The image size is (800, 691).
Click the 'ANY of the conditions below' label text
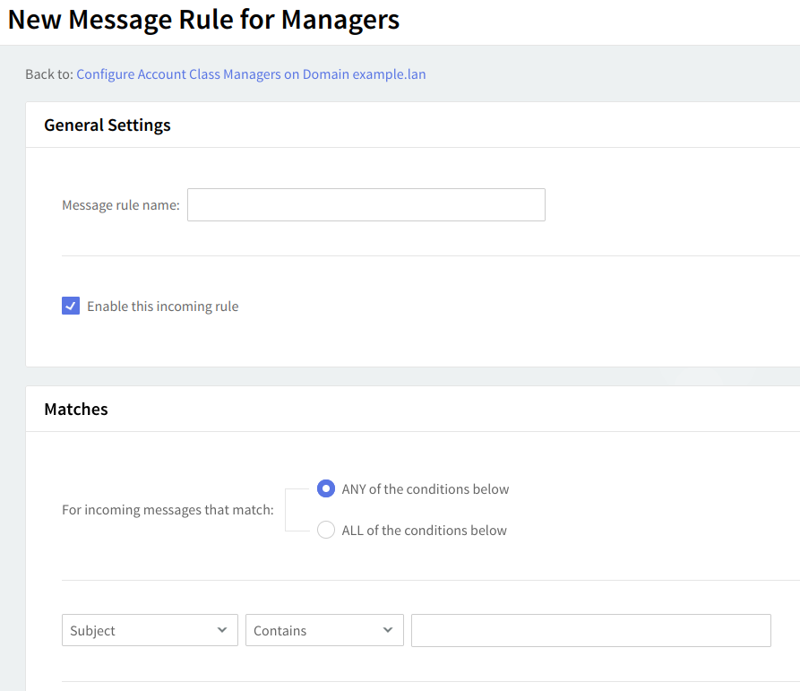(425, 489)
